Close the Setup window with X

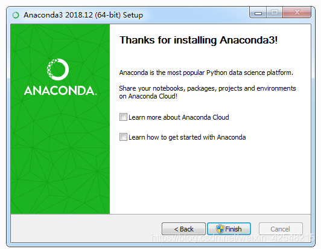(x=297, y=13)
